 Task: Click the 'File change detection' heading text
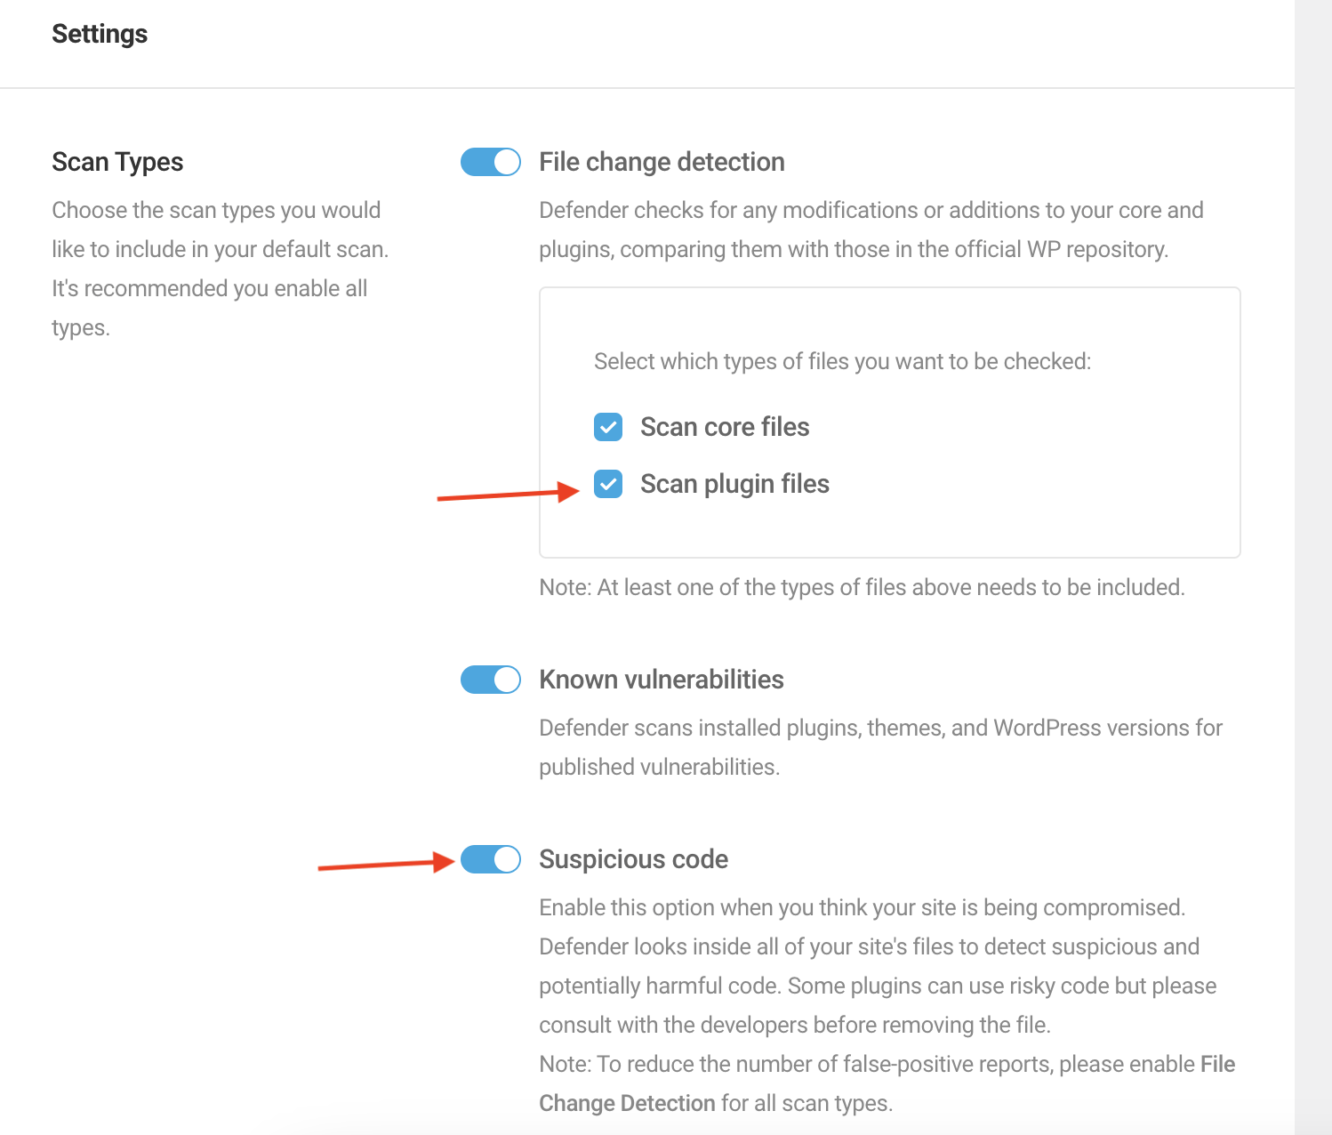tap(662, 162)
